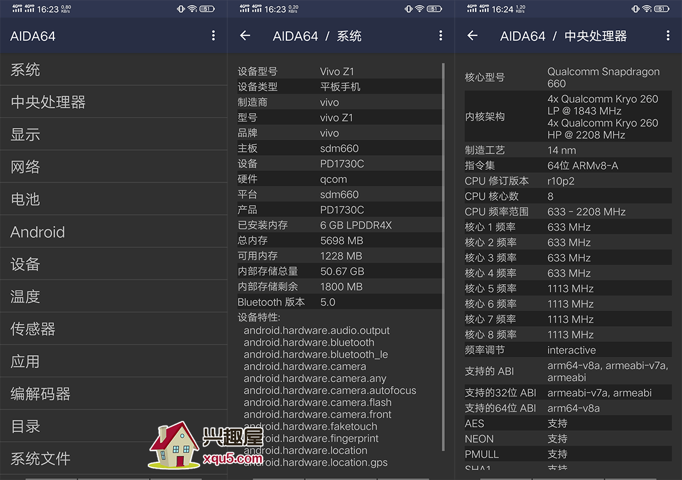Select the AES 支持 row
Viewport: 682px width, 480px height.
(x=568, y=423)
